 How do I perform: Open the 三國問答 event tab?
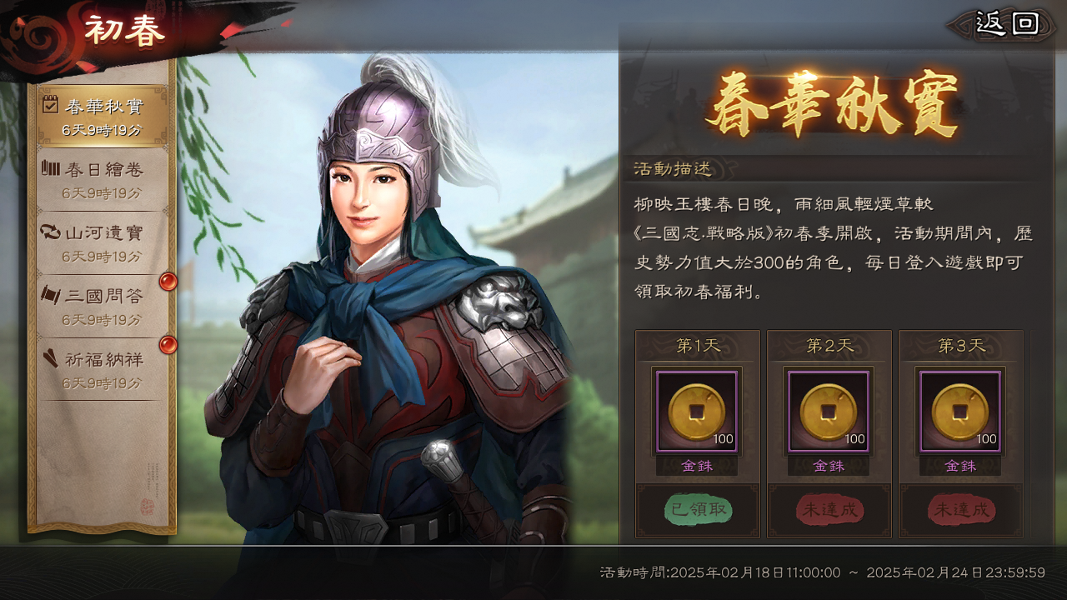102,307
